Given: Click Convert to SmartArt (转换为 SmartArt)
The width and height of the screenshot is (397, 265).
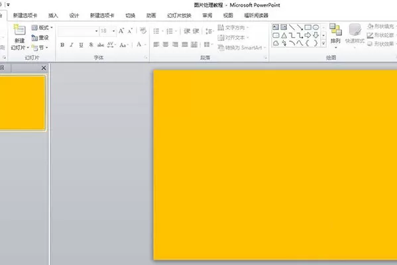Looking at the screenshot, I should pos(241,48).
